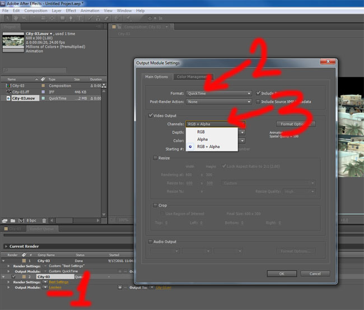Switch to the Color Management tab

click(192, 77)
